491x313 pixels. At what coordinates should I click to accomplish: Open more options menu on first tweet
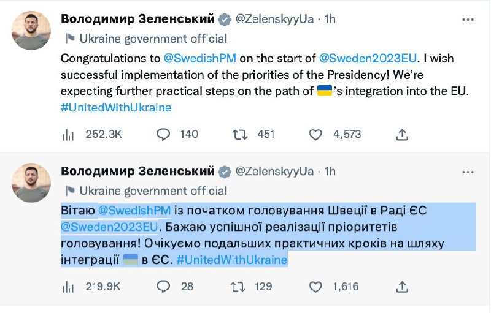(468, 20)
